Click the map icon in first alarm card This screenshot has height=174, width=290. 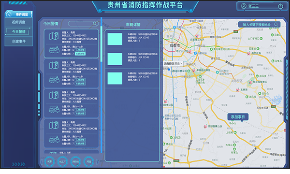click(x=54, y=36)
